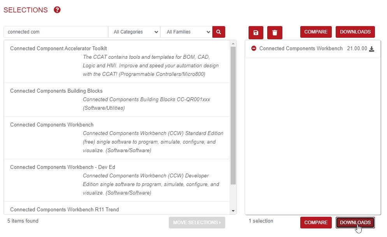Viewport: 387px width, 237px height.
Task: Select Connected Component Accelerator Toolkit result
Action: [x=58, y=48]
